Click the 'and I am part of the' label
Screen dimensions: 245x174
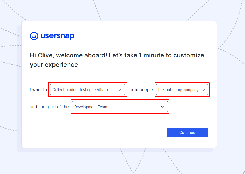tap(49, 107)
